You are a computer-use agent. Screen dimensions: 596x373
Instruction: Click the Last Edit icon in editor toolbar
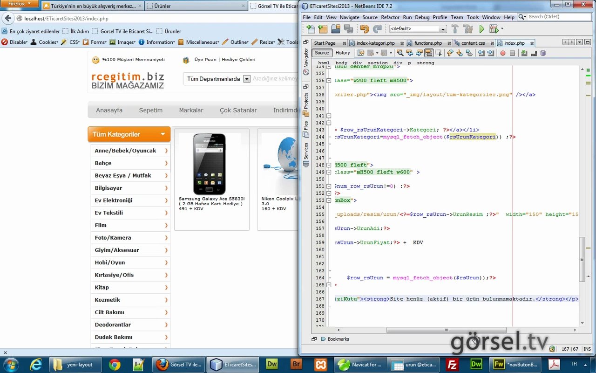coord(360,53)
